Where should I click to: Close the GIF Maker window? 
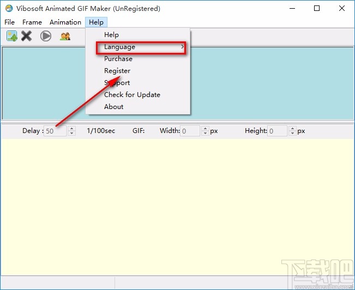click(342, 8)
